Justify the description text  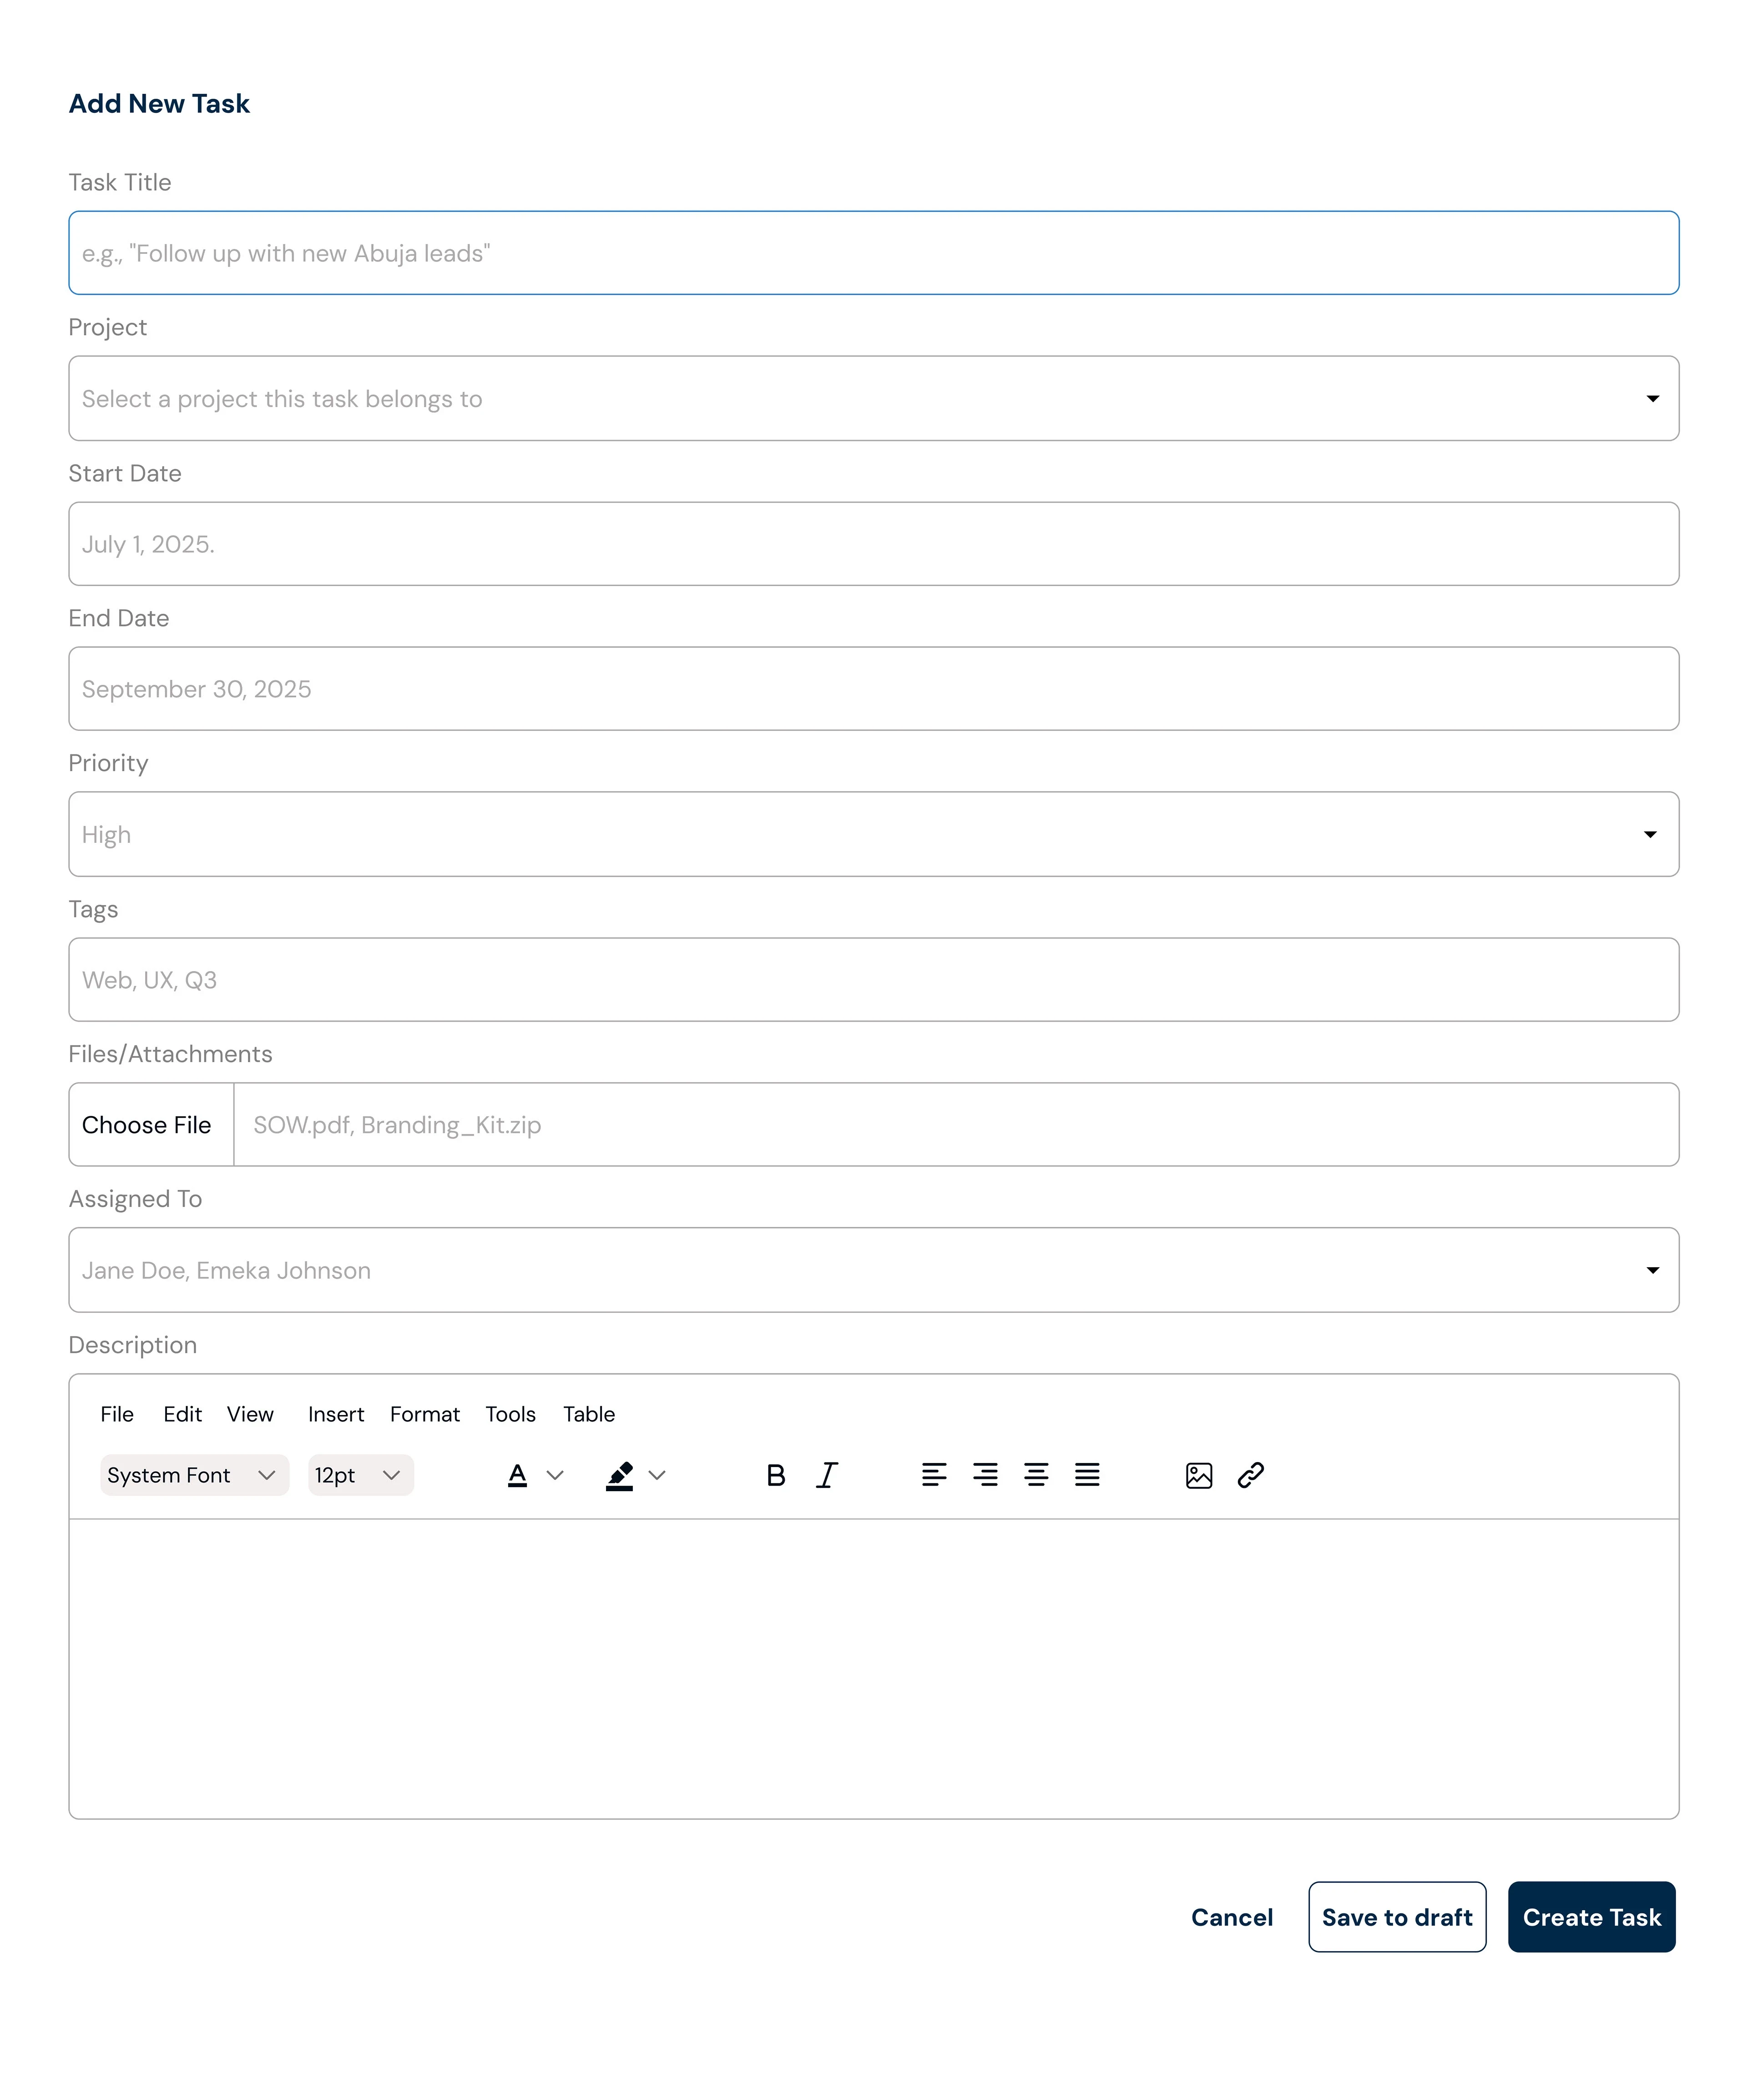tap(1087, 1475)
